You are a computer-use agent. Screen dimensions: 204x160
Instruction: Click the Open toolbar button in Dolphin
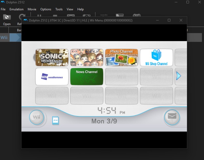tap(7, 20)
